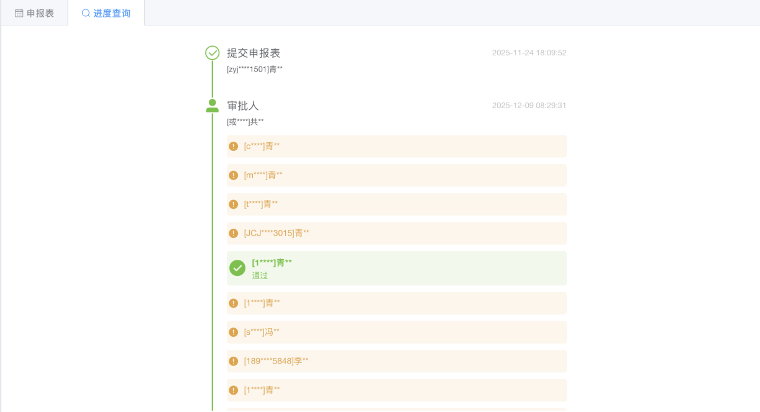Click warning icon on [t****]青** row
The image size is (760, 412).
coord(234,204)
